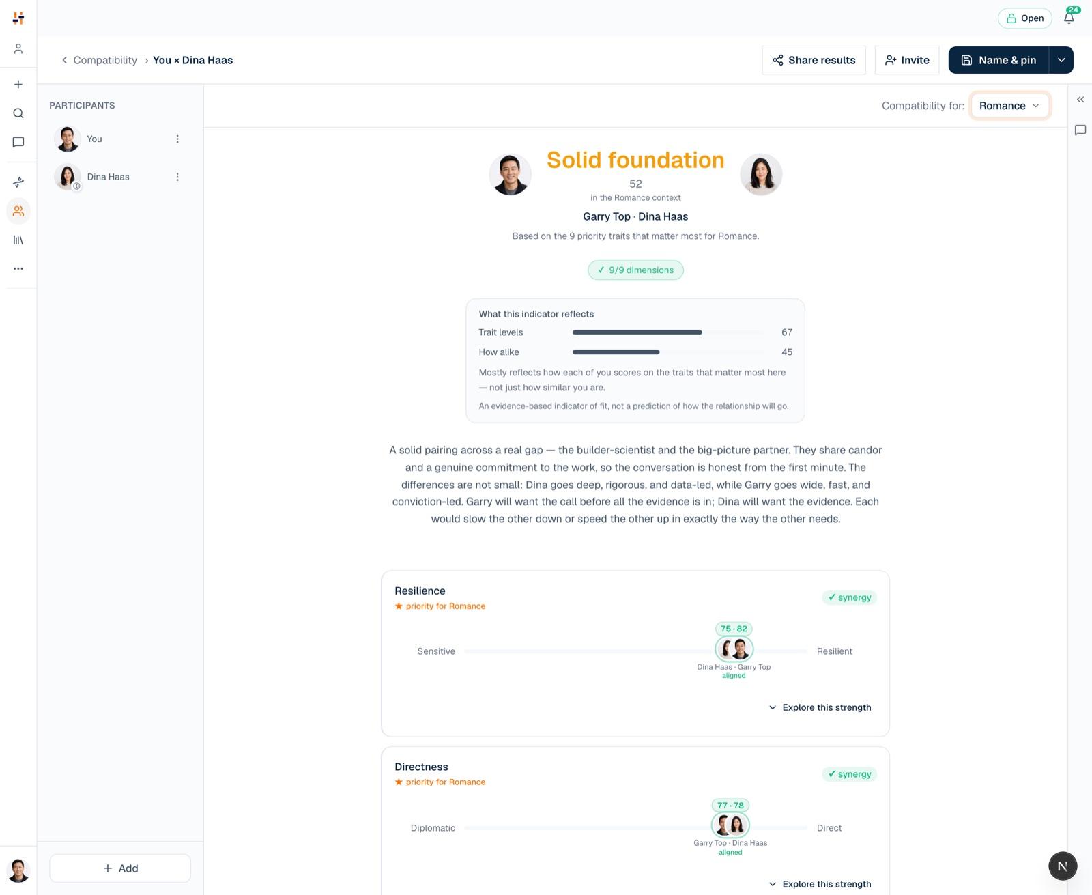This screenshot has height=895, width=1092.
Task: Open the profile icon in left sidebar
Action: 18,48
